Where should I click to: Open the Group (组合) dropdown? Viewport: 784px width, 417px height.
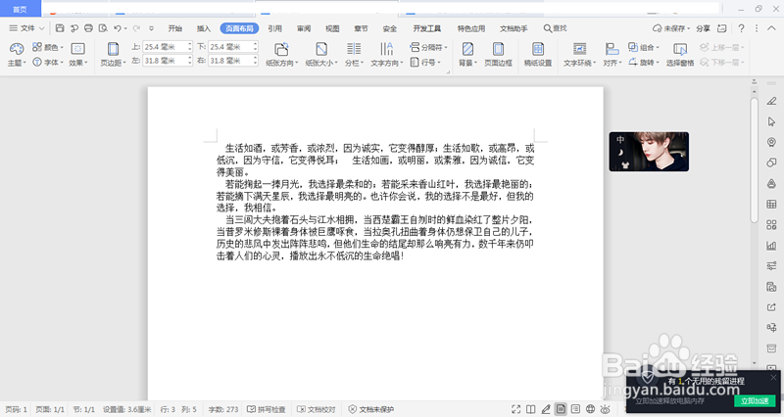(644, 47)
